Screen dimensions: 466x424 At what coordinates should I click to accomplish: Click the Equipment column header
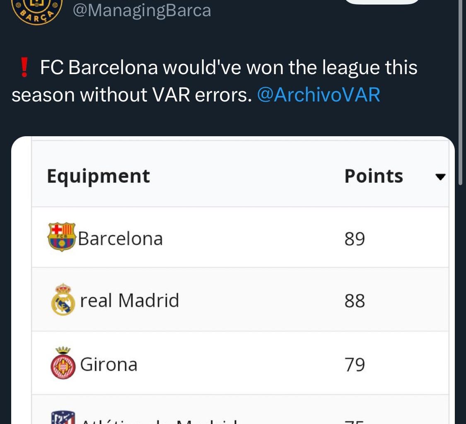point(98,176)
